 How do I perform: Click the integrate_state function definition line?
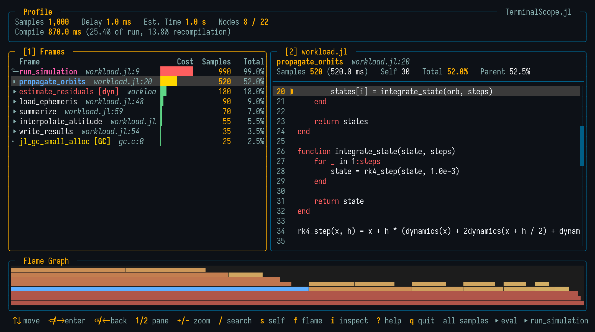click(x=376, y=151)
